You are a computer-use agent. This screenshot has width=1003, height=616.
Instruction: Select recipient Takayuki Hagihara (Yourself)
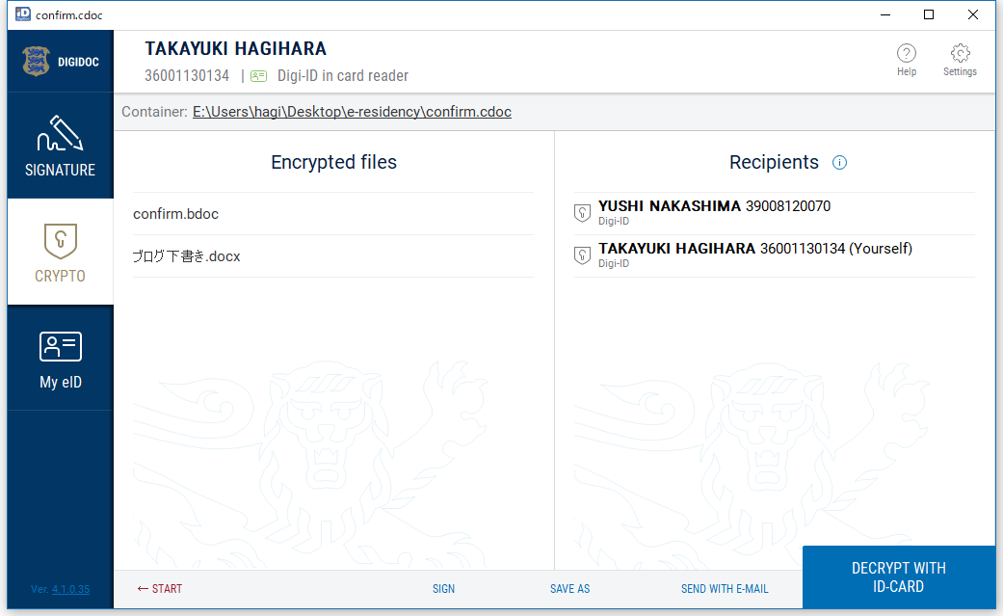[x=774, y=255]
